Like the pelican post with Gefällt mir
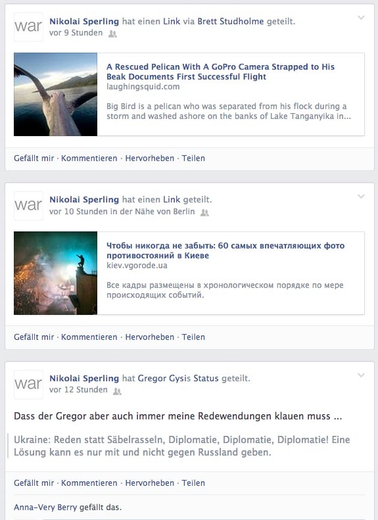Screen dimensions: 378x520 [34, 158]
